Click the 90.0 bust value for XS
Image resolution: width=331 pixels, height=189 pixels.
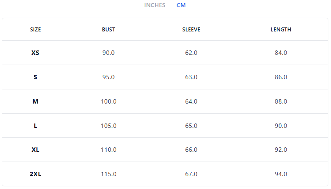click(x=108, y=53)
